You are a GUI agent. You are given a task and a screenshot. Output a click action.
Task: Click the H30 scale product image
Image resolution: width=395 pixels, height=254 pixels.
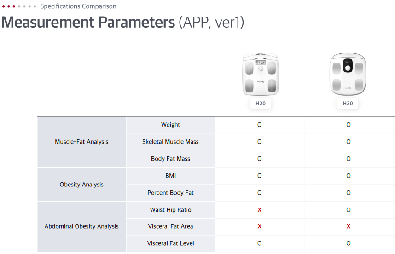coord(348,75)
